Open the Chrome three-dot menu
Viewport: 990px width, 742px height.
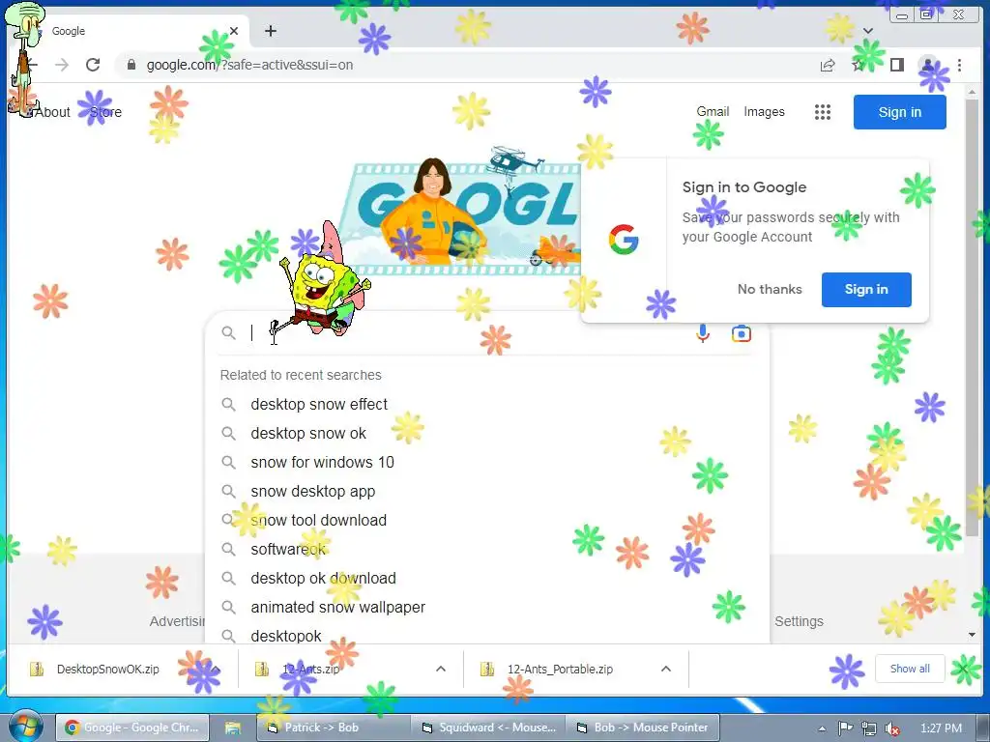(959, 65)
